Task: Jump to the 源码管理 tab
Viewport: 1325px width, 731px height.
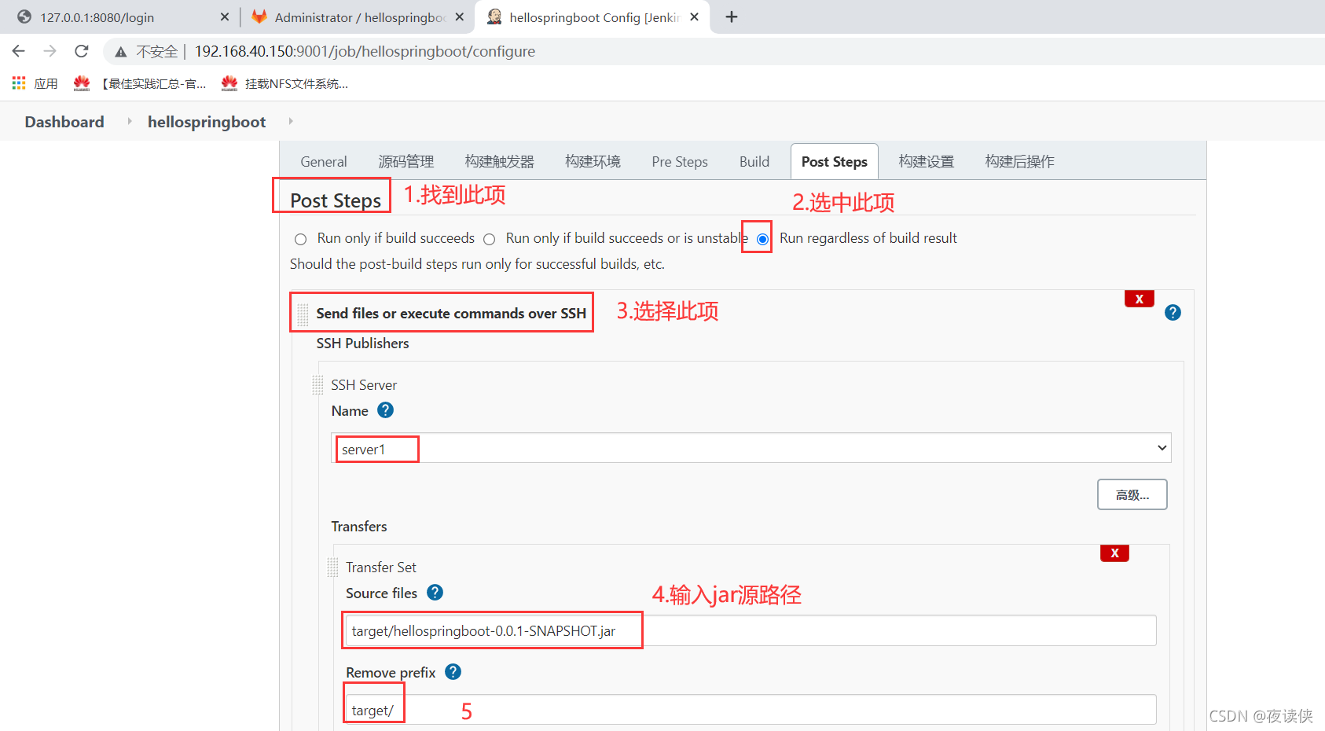Action: (x=406, y=161)
